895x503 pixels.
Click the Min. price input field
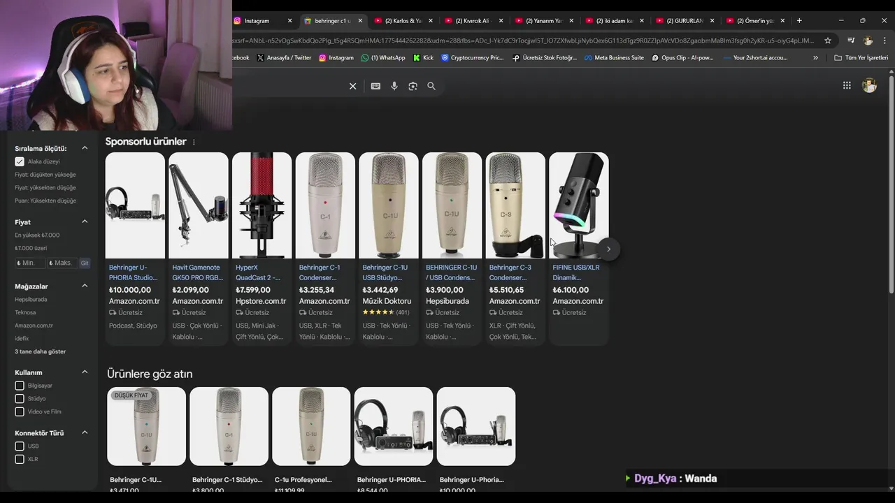tap(29, 263)
